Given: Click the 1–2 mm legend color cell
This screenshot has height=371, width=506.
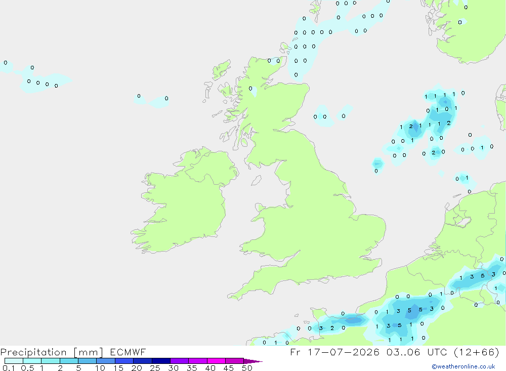Looking at the screenshot, I should (51, 361).
